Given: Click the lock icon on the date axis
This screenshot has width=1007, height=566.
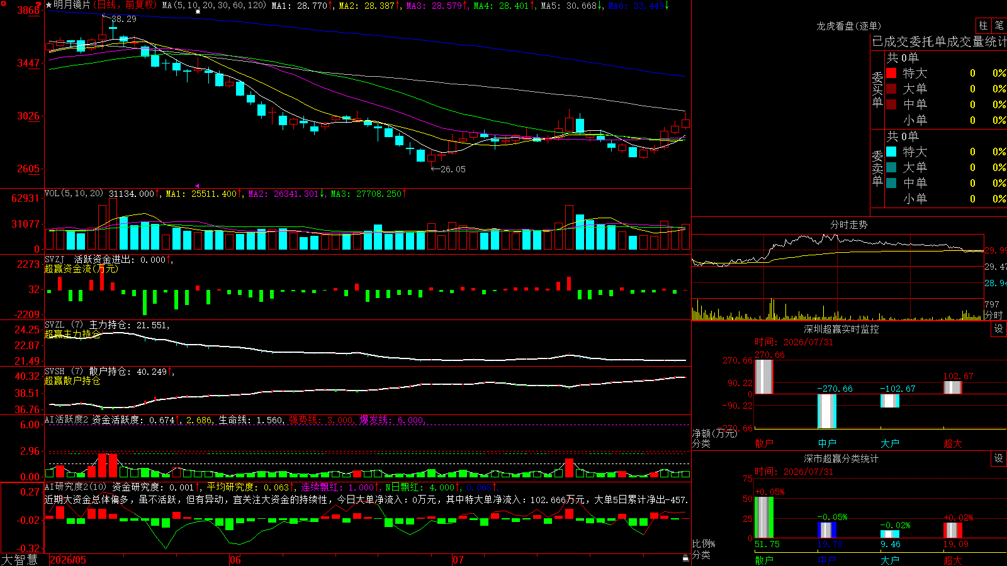Looking at the screenshot, I should [x=685, y=558].
